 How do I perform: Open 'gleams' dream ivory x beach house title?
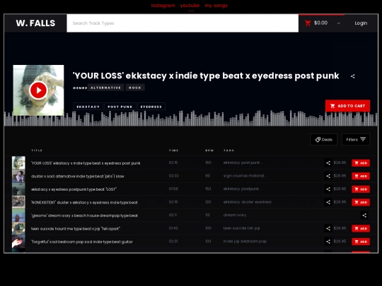click(85, 215)
